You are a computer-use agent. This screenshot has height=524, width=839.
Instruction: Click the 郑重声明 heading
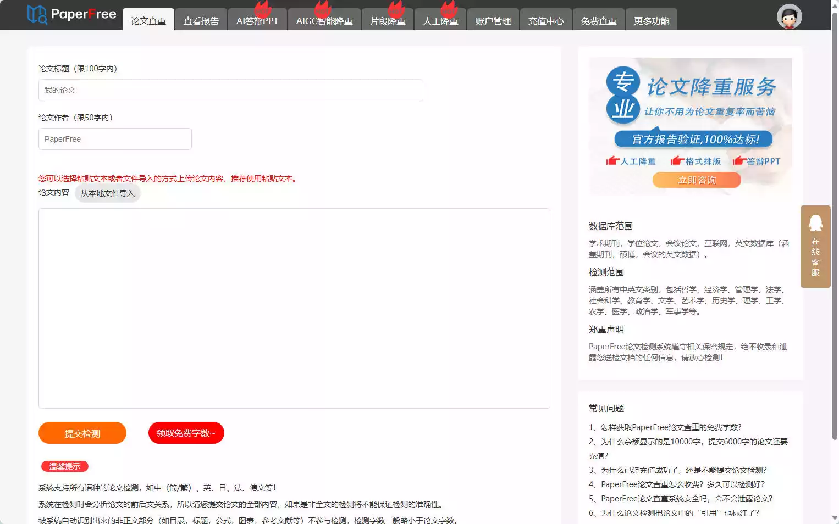click(x=606, y=330)
